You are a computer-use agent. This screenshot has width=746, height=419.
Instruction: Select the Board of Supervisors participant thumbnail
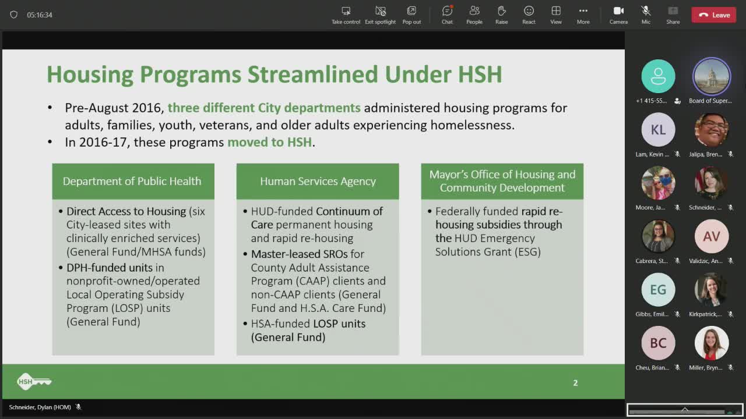point(711,76)
